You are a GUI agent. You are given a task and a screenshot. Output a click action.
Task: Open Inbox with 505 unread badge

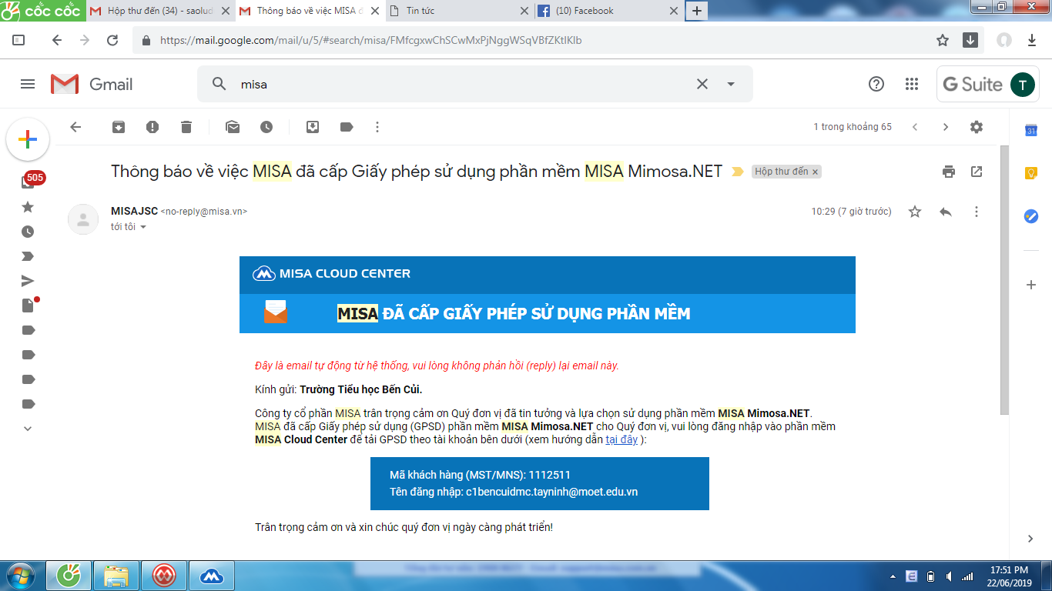coord(28,182)
